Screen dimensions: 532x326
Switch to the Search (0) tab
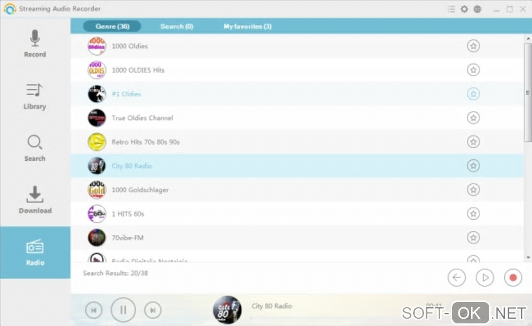177,26
